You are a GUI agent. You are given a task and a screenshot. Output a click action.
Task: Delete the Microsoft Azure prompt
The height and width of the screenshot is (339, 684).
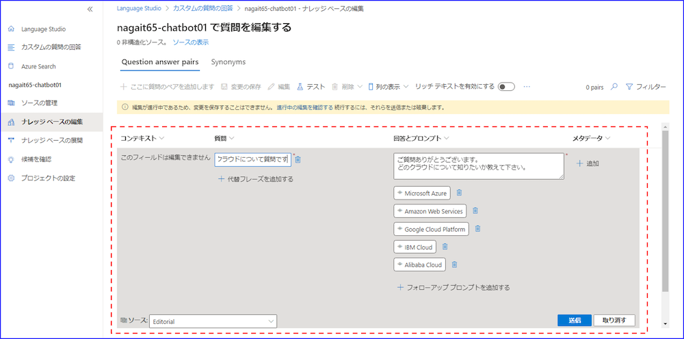click(x=459, y=193)
